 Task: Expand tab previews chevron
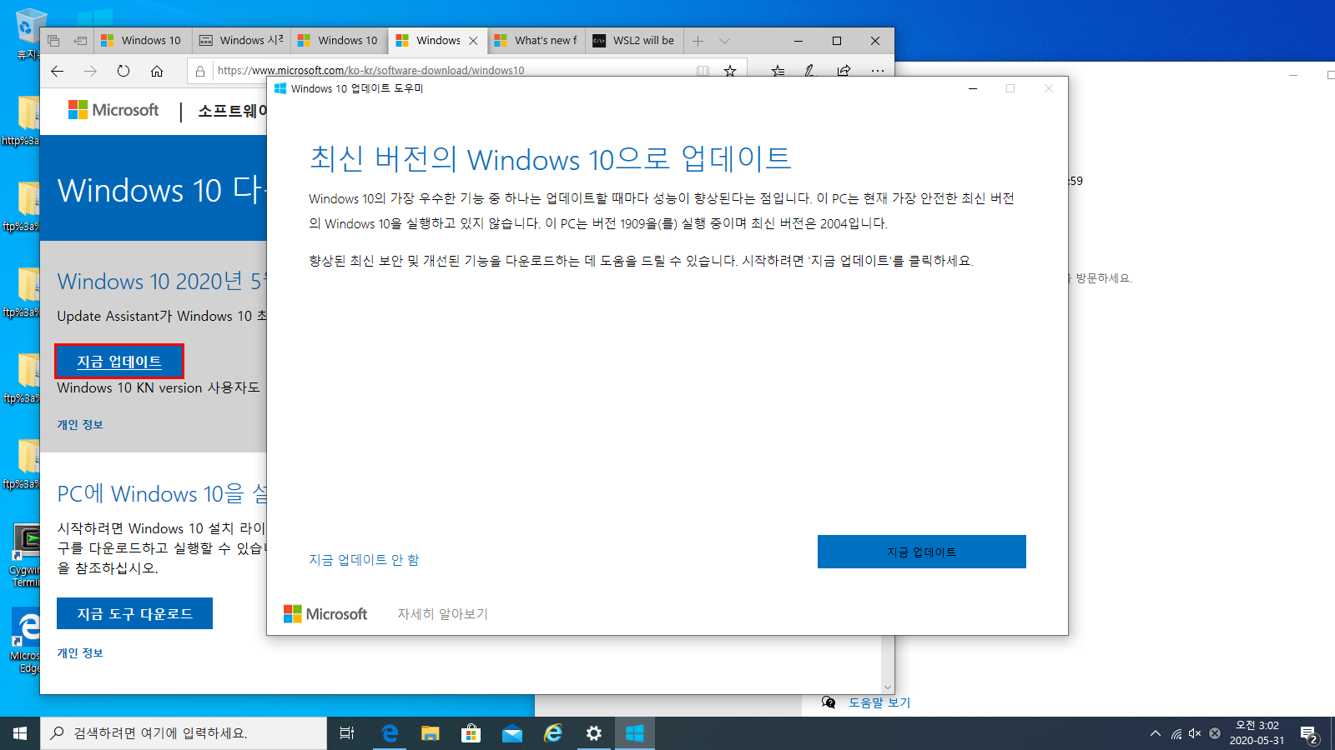click(x=724, y=41)
